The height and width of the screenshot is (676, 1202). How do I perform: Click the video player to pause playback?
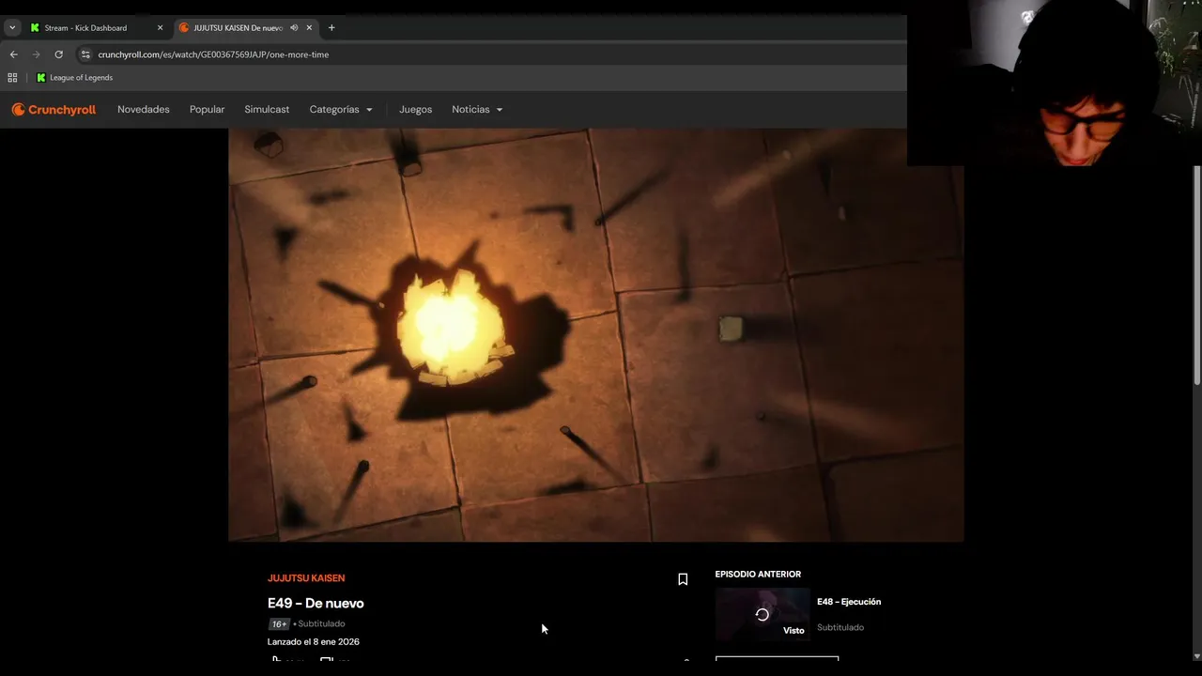(x=595, y=335)
